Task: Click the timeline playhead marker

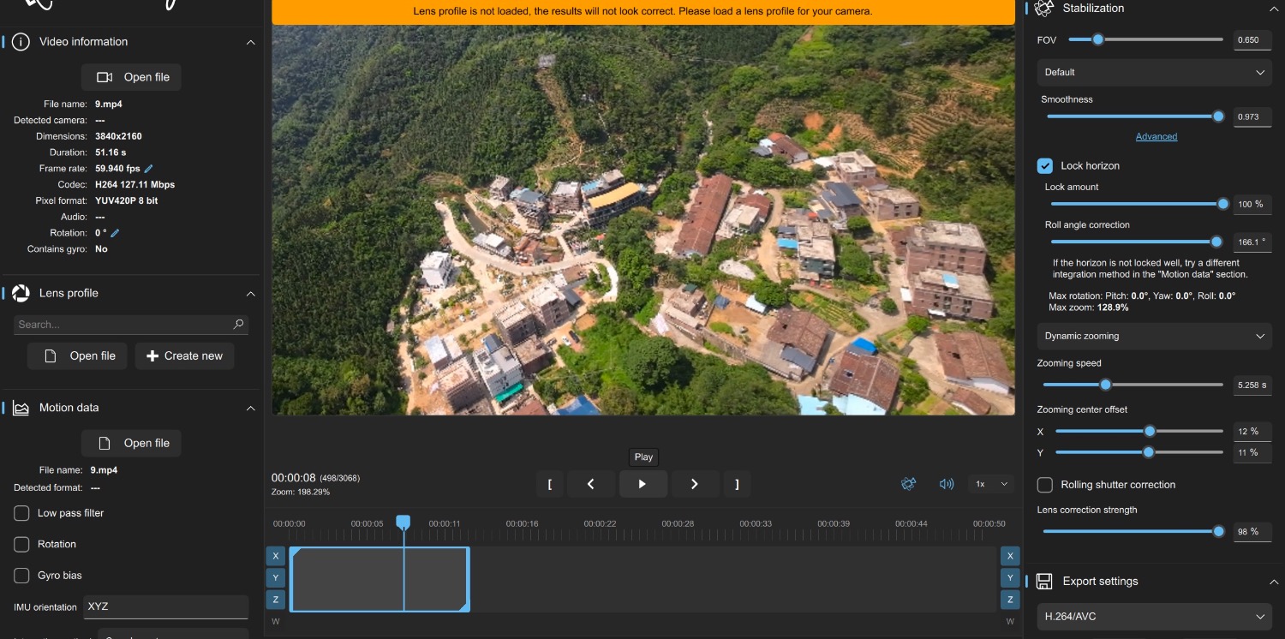Action: click(403, 522)
